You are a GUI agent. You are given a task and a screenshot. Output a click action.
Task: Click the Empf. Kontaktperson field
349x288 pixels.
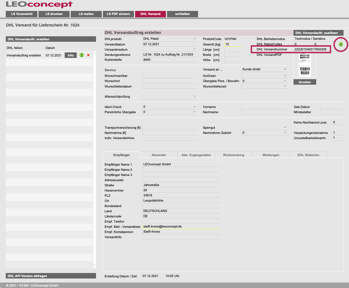point(181,232)
